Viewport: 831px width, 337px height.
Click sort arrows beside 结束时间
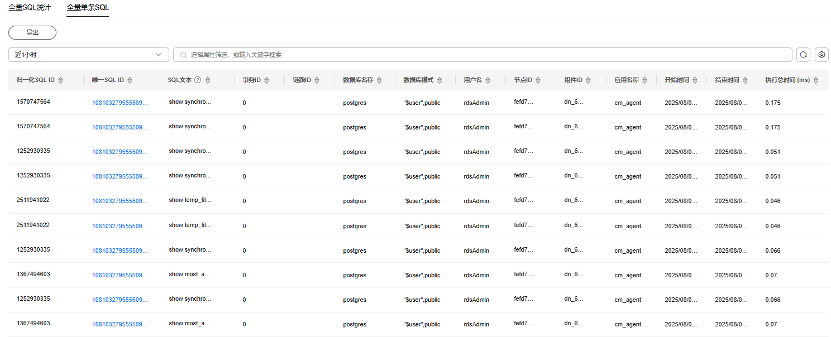pos(745,80)
